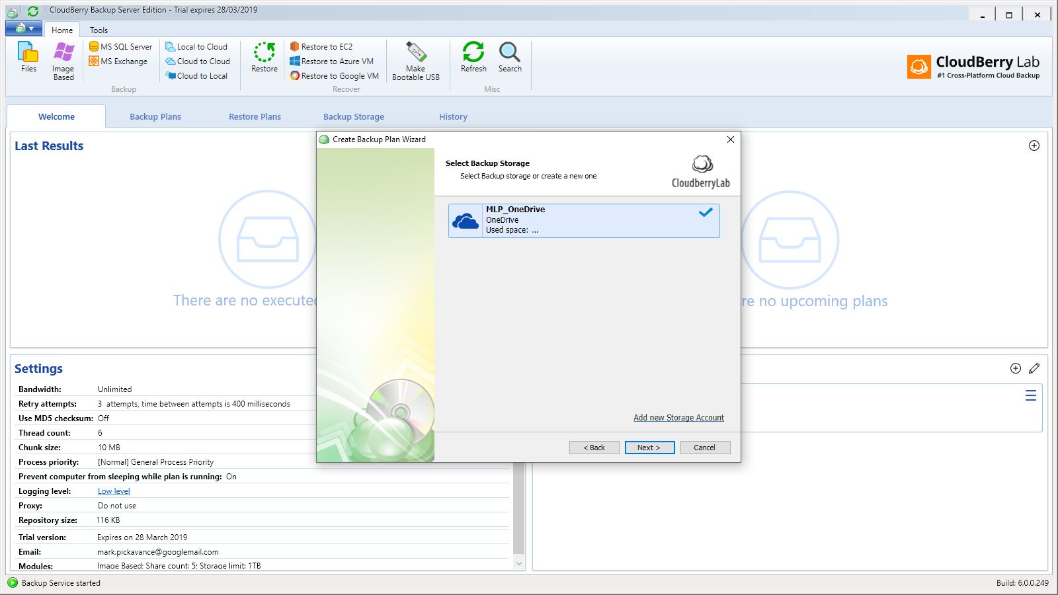Cancel the Create Backup Plan Wizard

705,448
